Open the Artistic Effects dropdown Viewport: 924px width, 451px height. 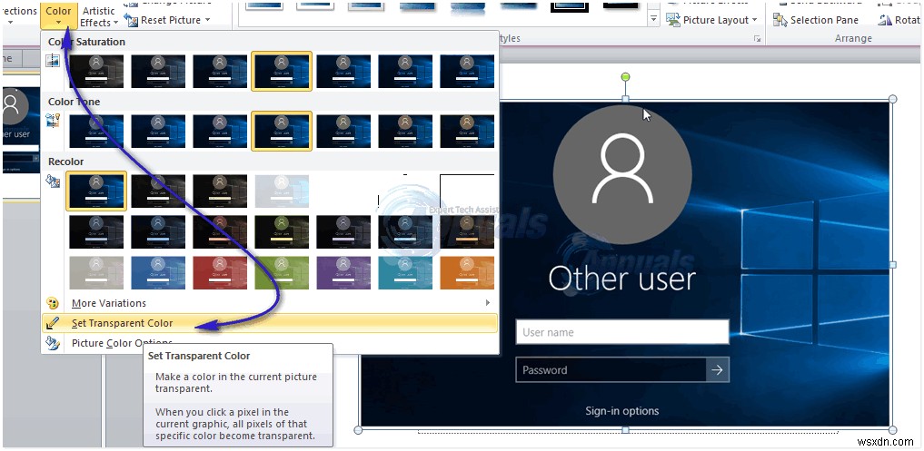coord(99,16)
